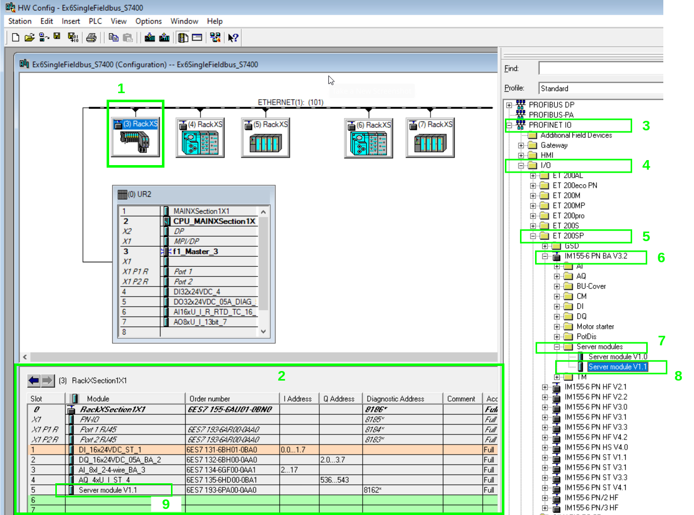Toggle the hardware Catalog window icon
This screenshot has height=515, width=694.
pos(182,37)
